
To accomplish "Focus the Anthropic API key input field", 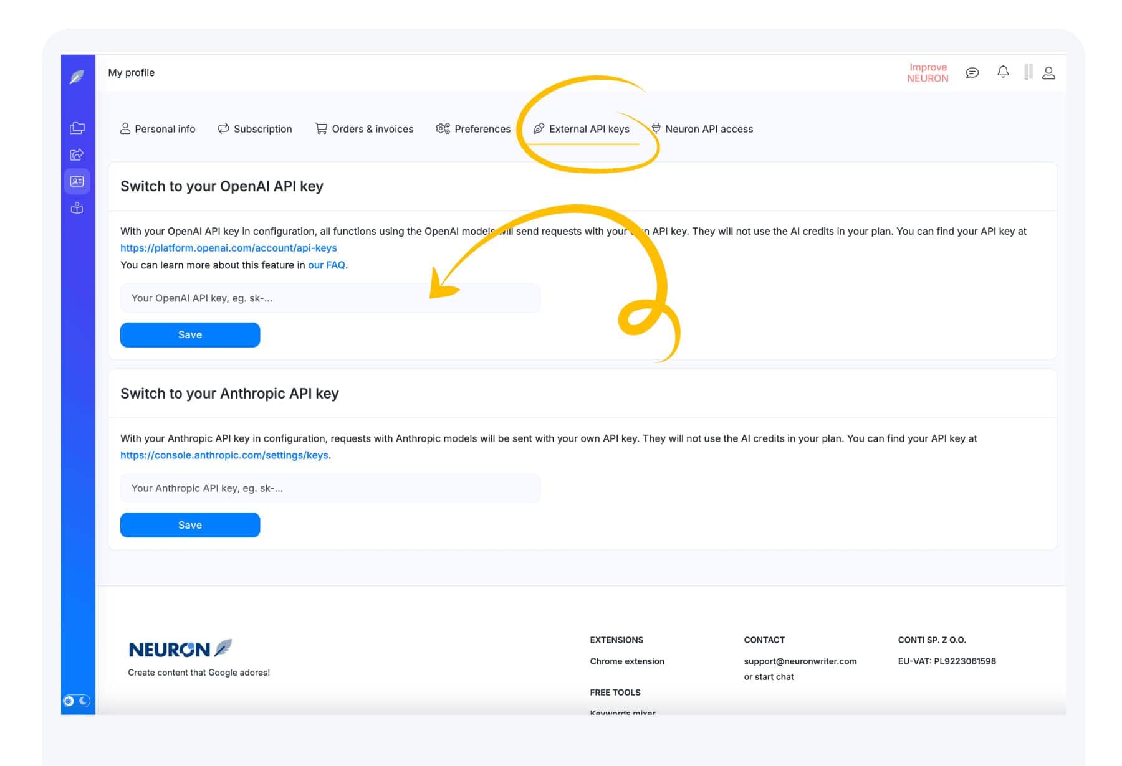I will (x=330, y=488).
